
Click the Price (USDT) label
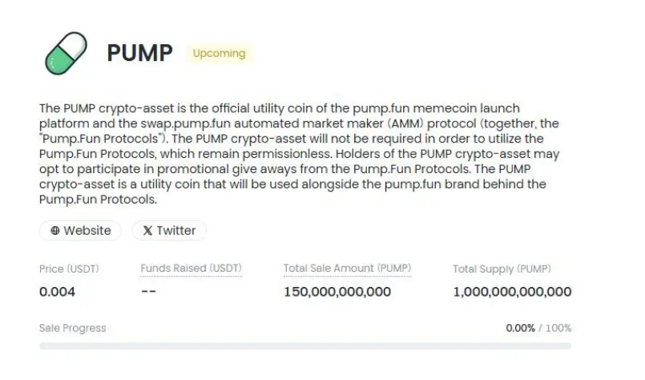[x=69, y=269]
